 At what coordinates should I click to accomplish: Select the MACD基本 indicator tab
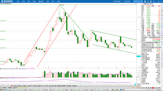[x=23, y=86]
